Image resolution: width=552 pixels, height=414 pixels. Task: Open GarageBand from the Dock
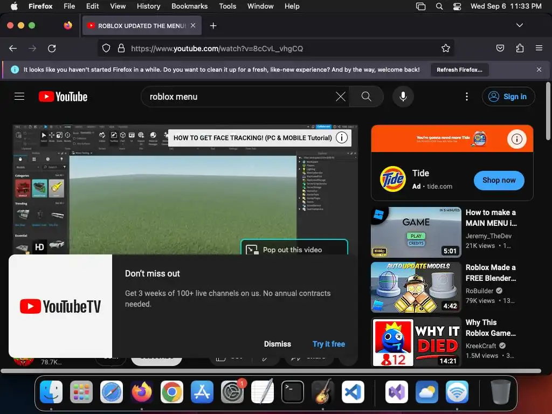[x=323, y=392]
